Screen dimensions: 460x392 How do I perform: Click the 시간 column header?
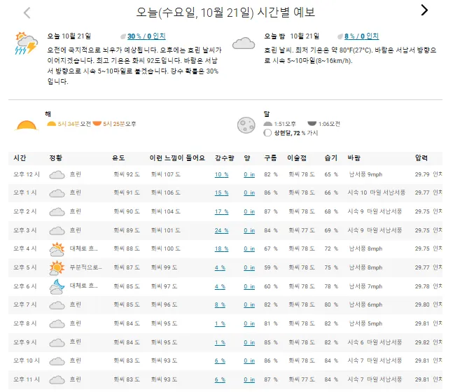pyautogui.click(x=20, y=158)
